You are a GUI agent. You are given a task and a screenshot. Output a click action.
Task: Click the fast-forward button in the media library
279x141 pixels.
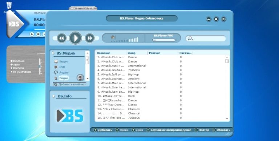pos(89,38)
